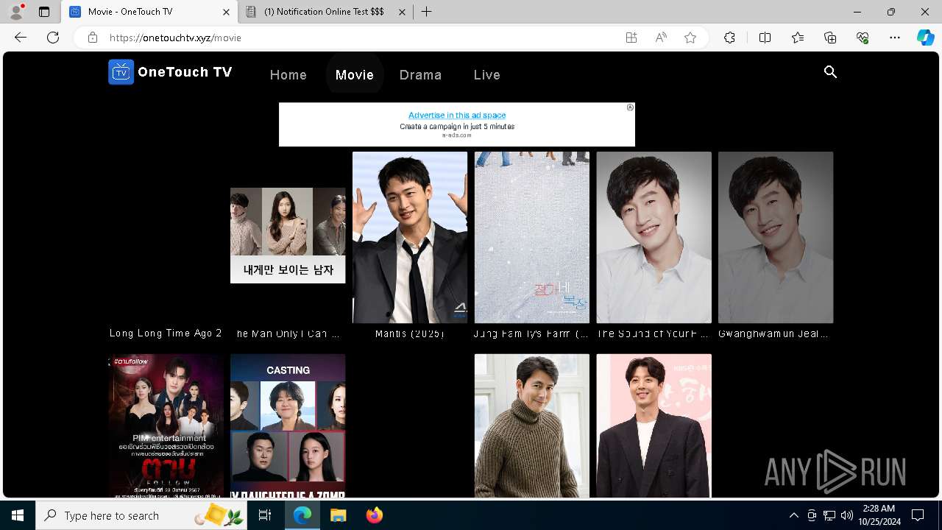Click the taskbar search box

coord(143,515)
